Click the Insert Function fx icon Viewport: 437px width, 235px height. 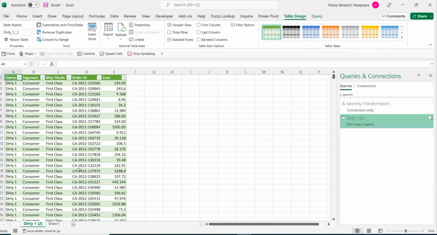(52, 64)
